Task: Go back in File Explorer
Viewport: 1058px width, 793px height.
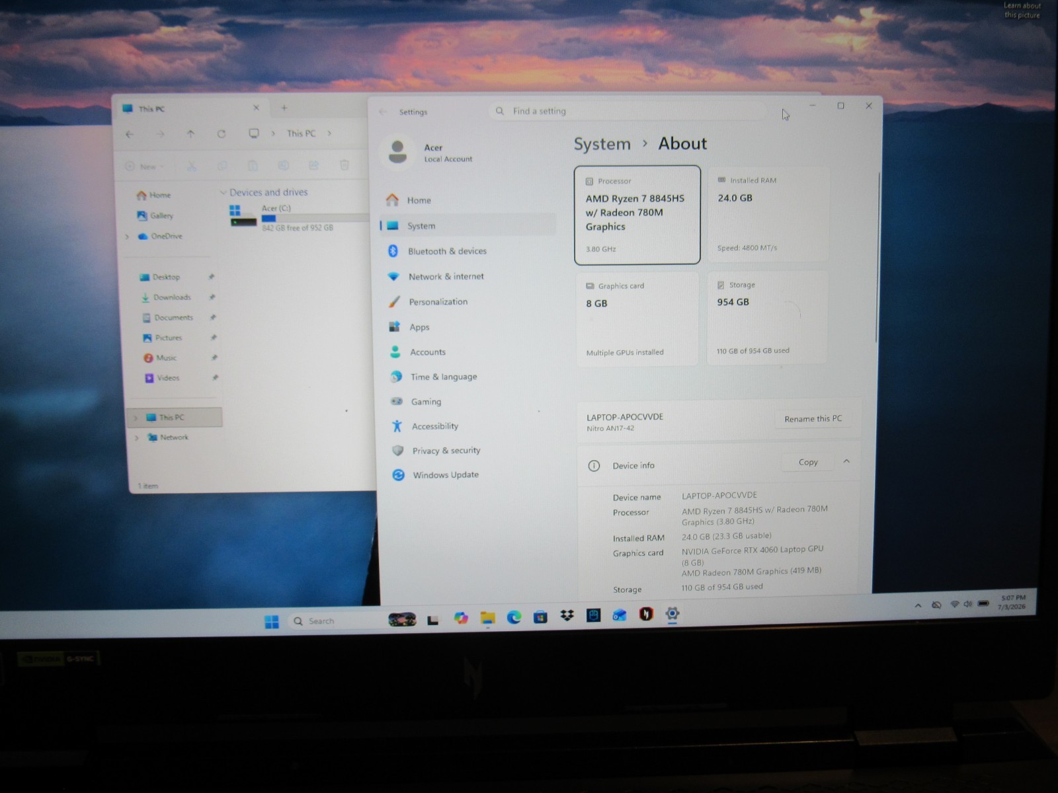Action: [130, 134]
